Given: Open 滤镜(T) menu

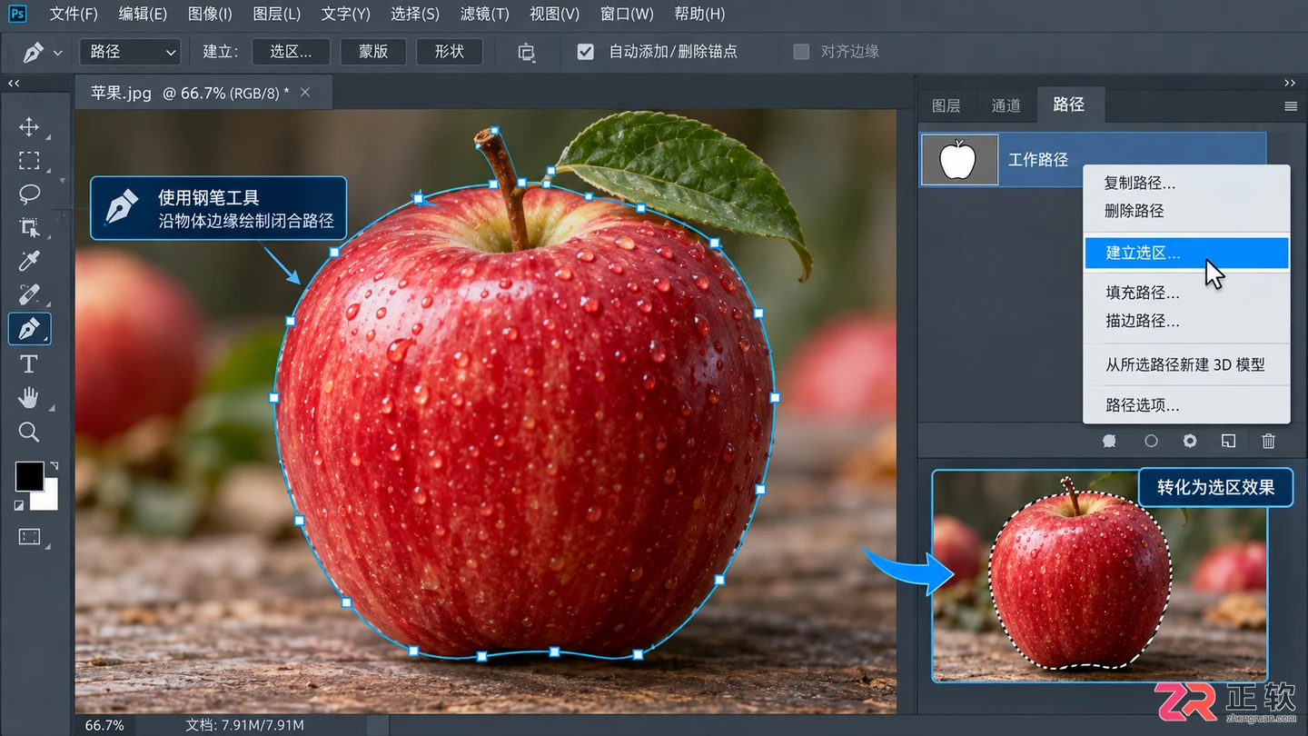Looking at the screenshot, I should (x=484, y=15).
